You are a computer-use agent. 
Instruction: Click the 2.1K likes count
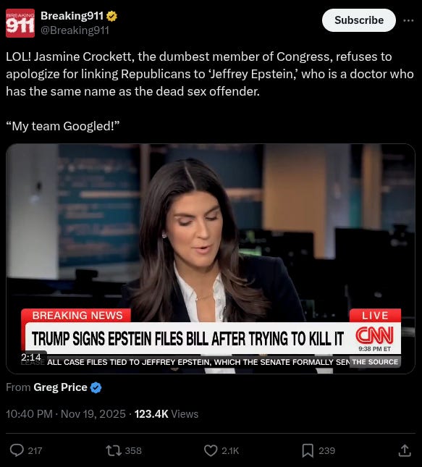230,450
